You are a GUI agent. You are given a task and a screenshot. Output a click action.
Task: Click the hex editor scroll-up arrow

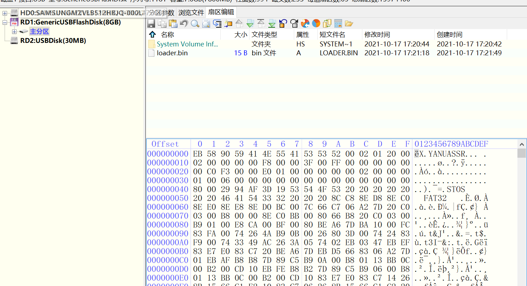(x=522, y=144)
